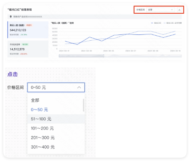Click the left handle of the chart range slider
Viewport: 190px width, 161px height.
coord(59,56)
